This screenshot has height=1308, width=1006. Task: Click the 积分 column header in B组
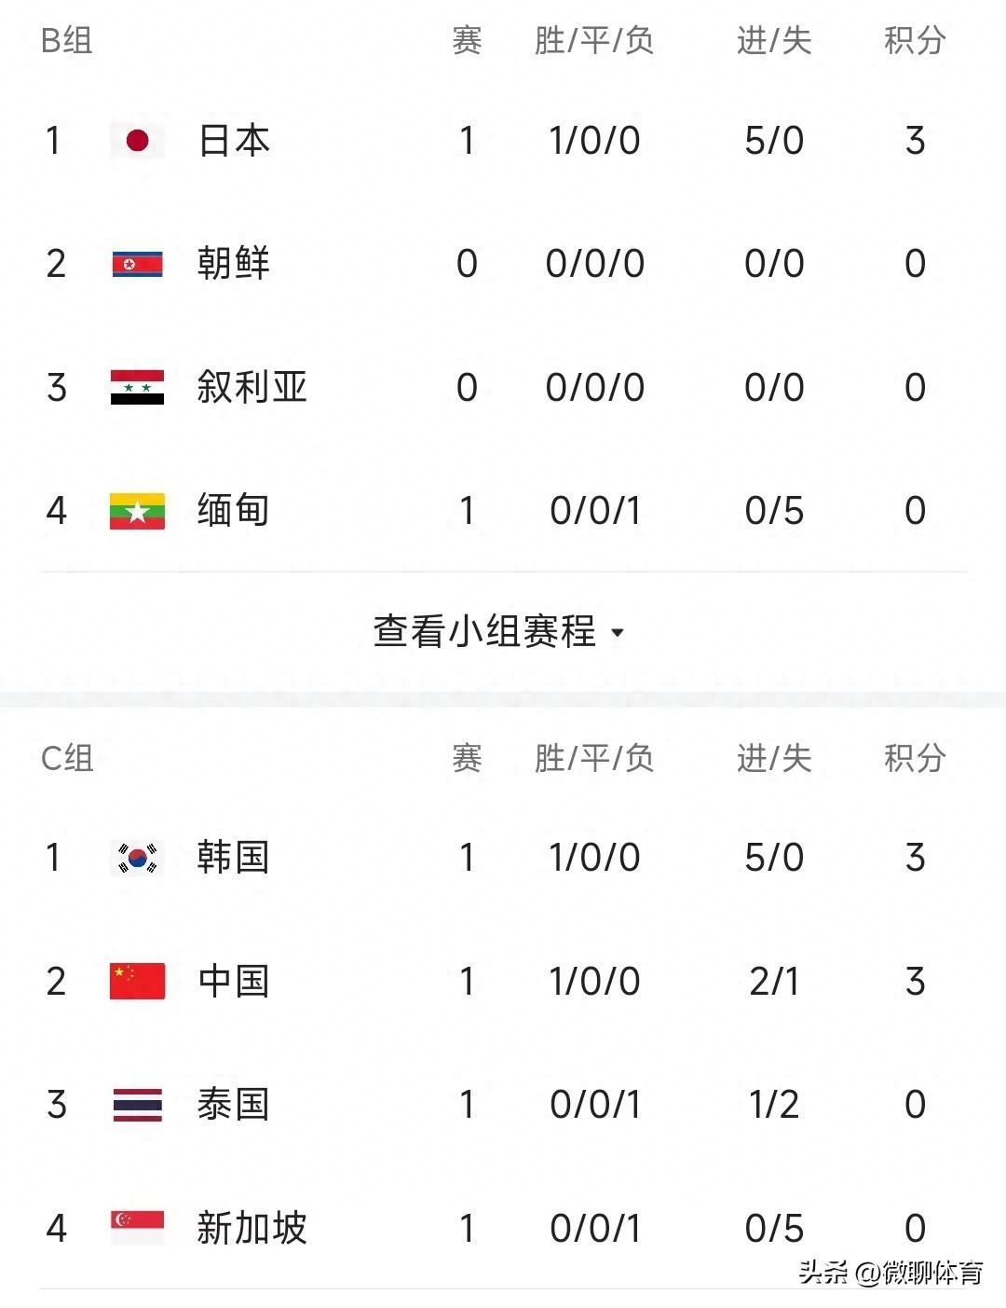(x=914, y=40)
